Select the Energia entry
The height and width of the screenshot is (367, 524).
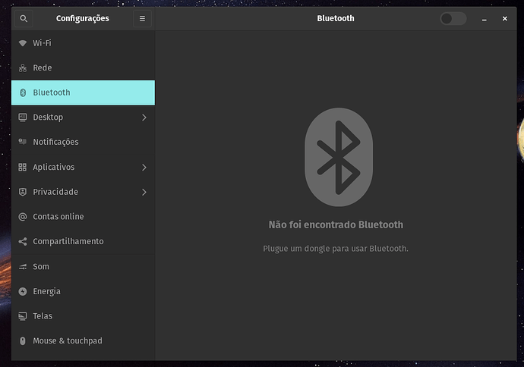[x=84, y=291]
